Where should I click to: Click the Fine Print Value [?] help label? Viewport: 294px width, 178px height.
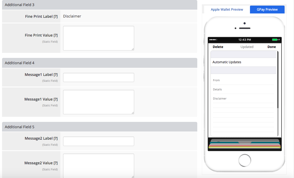[x=41, y=35]
